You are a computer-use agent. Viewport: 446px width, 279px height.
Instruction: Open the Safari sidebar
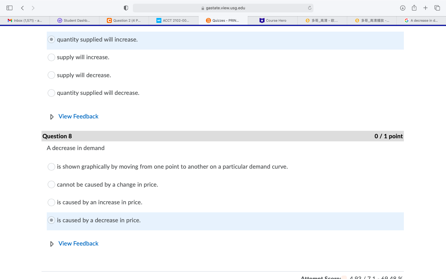tap(9, 8)
